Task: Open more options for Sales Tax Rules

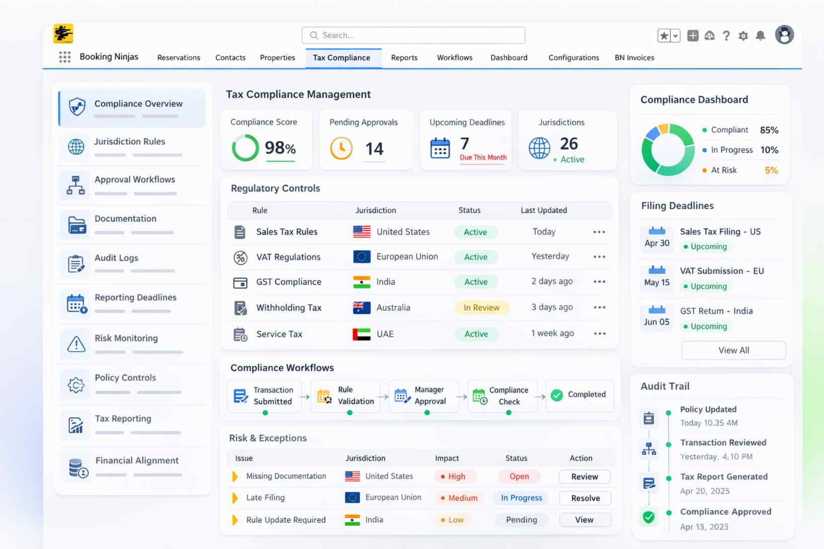Action: coord(599,232)
